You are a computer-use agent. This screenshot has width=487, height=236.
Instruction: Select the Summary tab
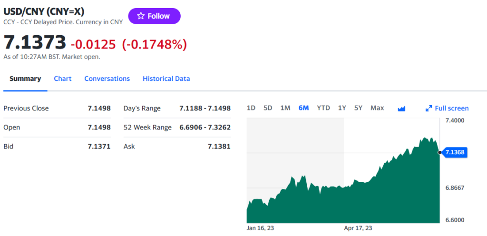pos(25,79)
